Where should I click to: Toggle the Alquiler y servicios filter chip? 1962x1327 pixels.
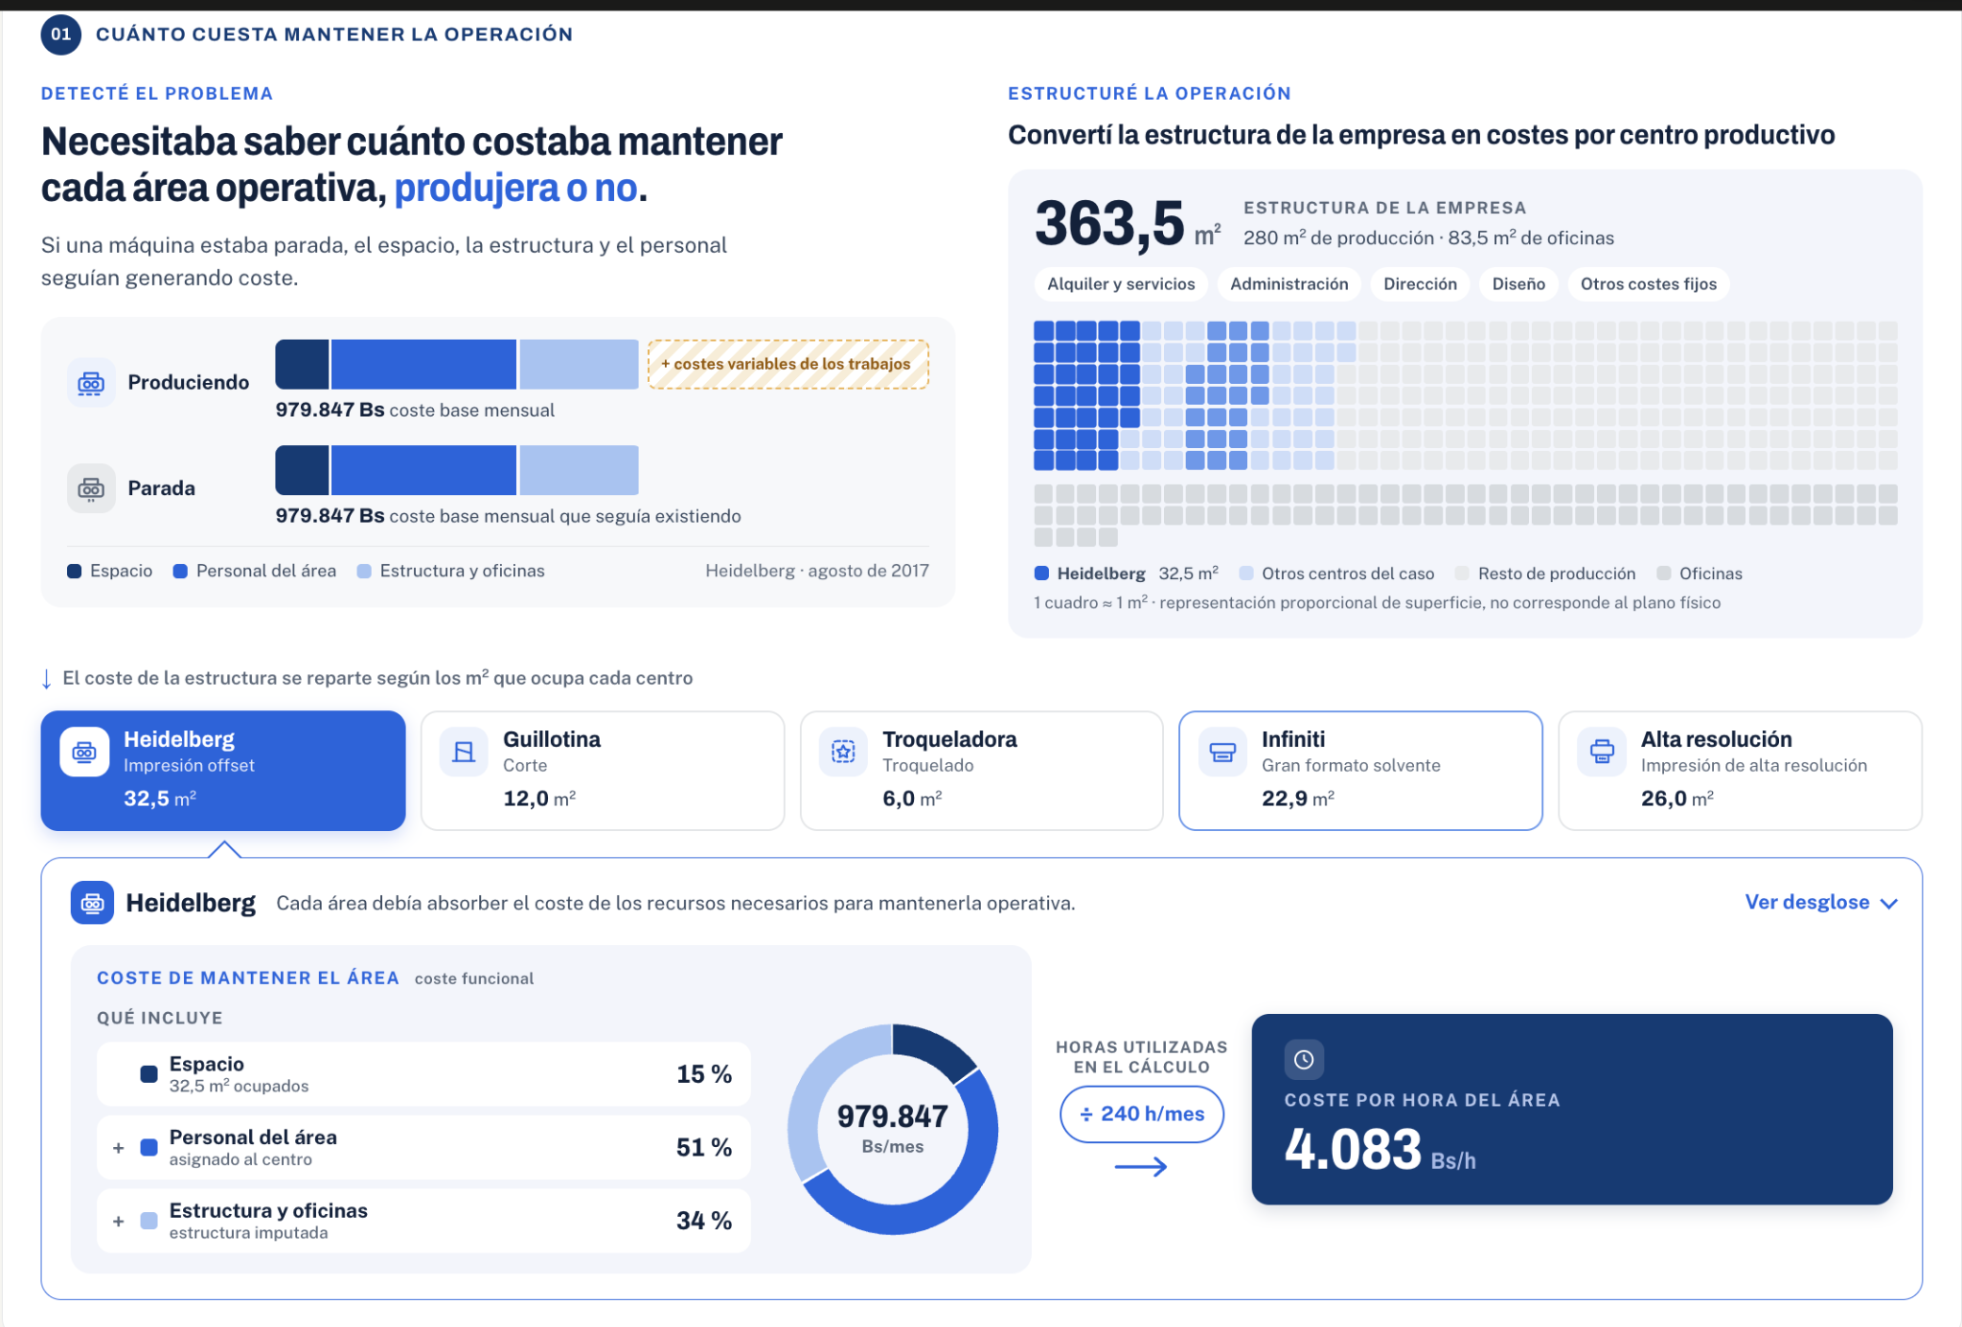[x=1121, y=284]
